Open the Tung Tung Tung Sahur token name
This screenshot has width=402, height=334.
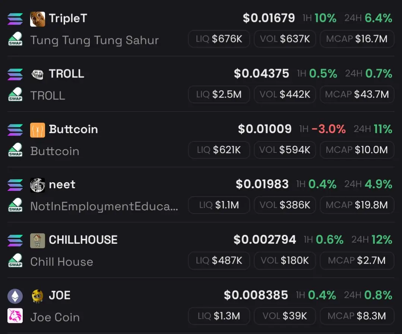tap(95, 40)
